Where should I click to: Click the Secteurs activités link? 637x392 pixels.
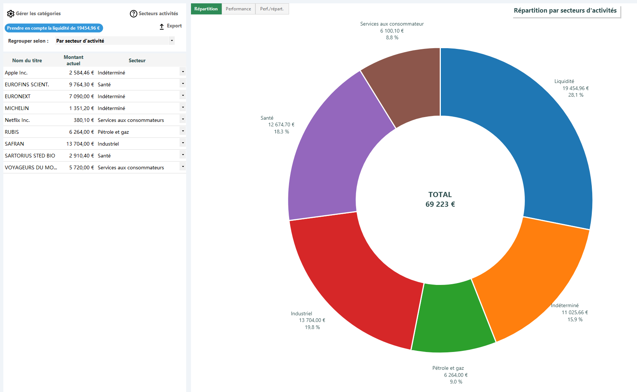158,14
